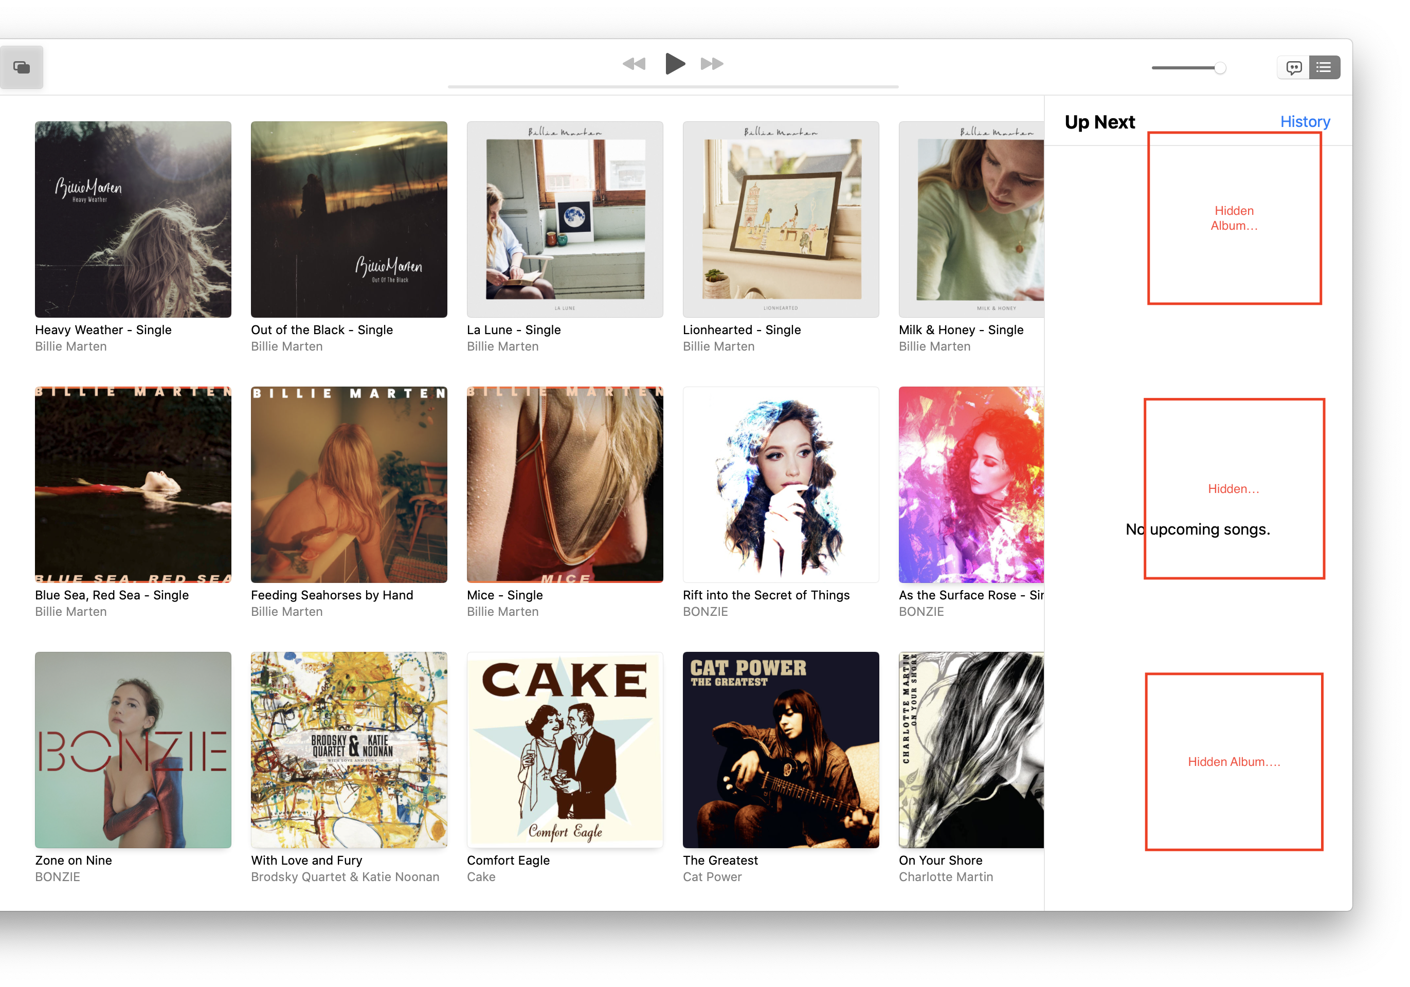This screenshot has width=1410, height=987.
Task: Click artist name 'Cake'
Action: (481, 876)
